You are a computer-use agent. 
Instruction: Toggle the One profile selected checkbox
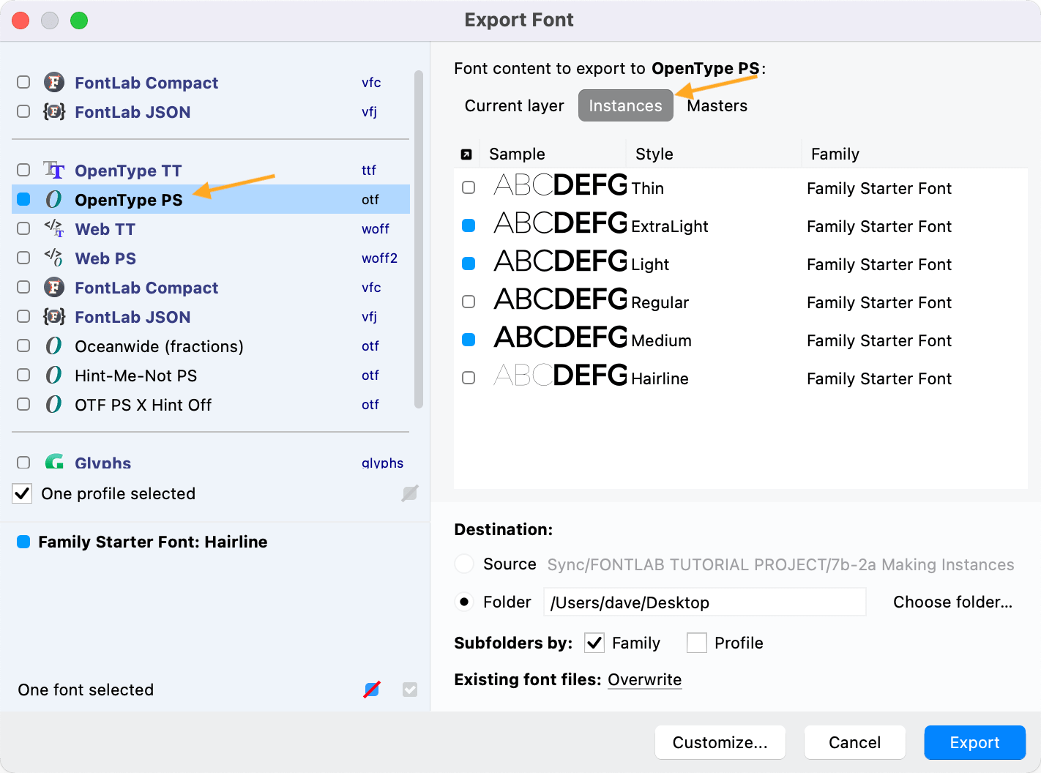[22, 493]
